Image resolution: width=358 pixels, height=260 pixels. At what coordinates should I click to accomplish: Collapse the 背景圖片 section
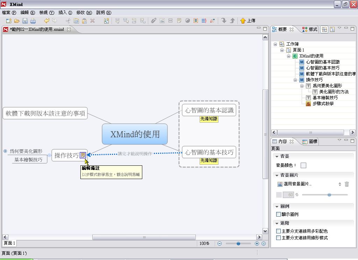(277, 175)
